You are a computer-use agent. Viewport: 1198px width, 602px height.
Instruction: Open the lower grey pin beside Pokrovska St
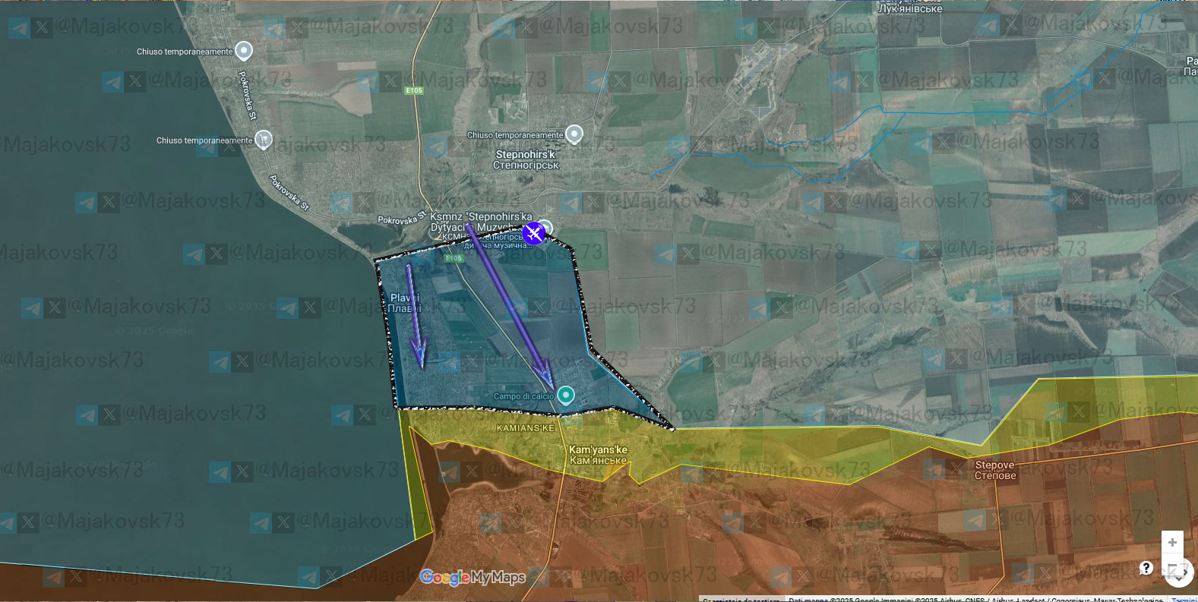coord(263,140)
